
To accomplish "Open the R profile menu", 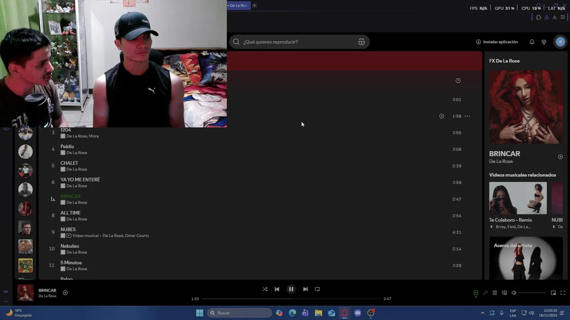I will (560, 42).
